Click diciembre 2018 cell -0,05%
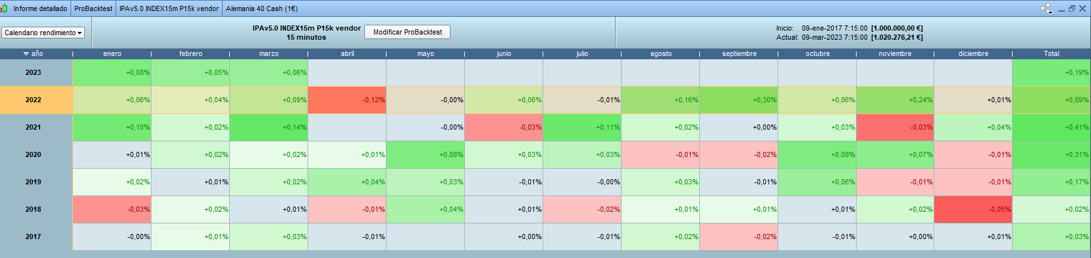Image resolution: width=1091 pixels, height=258 pixels. point(973,209)
